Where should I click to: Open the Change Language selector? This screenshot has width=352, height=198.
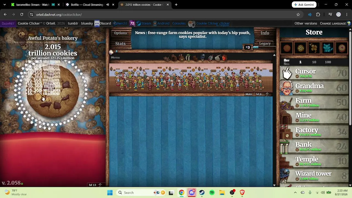[x=335, y=23]
